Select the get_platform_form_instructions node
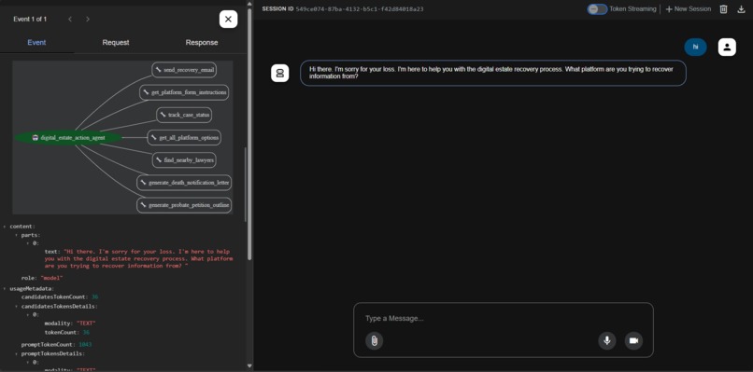 pyautogui.click(x=184, y=92)
